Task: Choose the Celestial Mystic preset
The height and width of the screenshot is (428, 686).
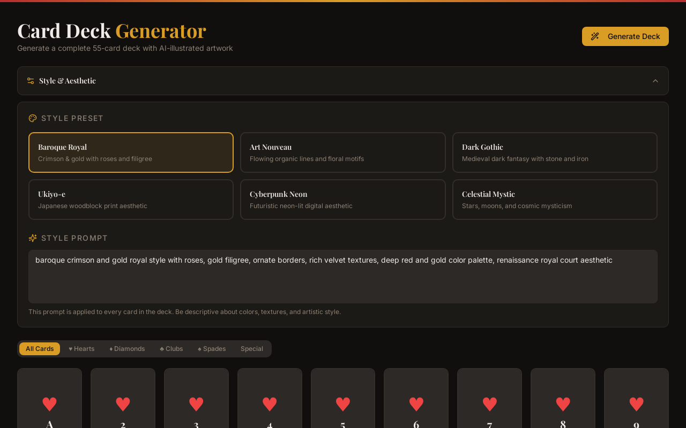Action: click(x=555, y=200)
